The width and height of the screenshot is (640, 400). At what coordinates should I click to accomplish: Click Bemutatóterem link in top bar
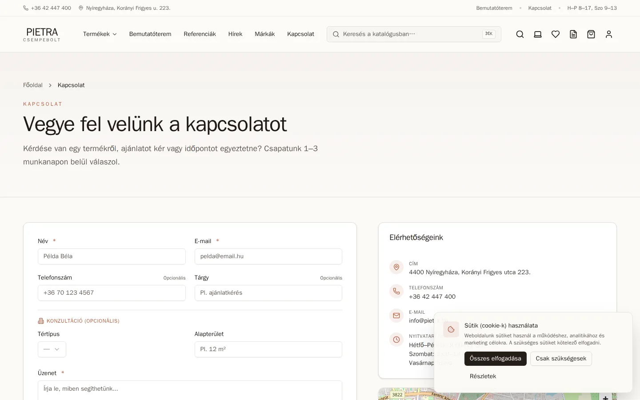point(494,8)
